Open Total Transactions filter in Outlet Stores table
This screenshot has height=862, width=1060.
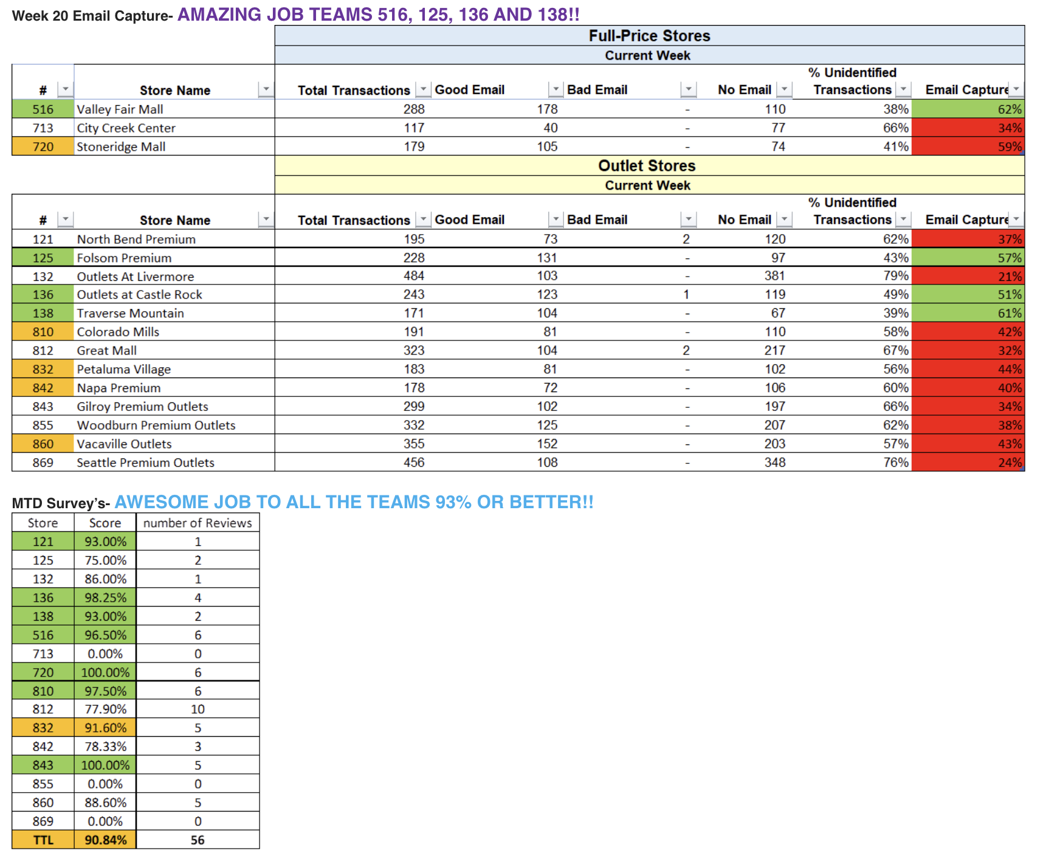tap(423, 219)
